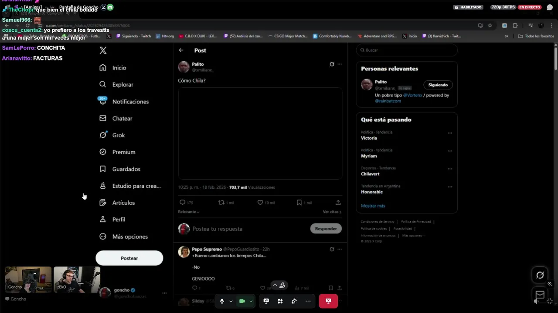Open the Todos los favoritos bookmarks folder
The width and height of the screenshot is (558, 313).
(x=536, y=36)
